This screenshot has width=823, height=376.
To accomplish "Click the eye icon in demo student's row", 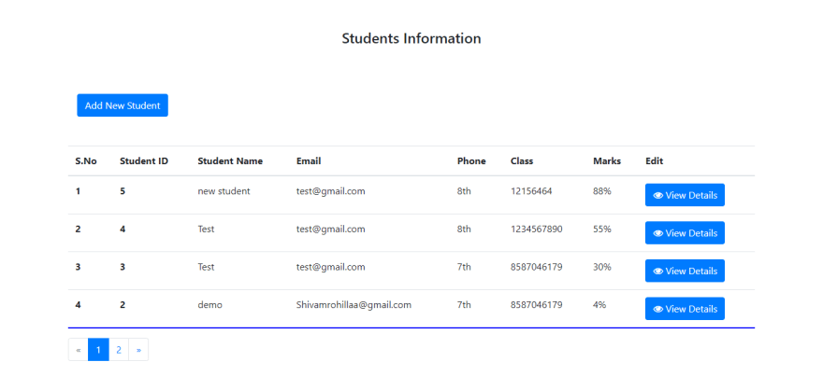I will 657,309.
